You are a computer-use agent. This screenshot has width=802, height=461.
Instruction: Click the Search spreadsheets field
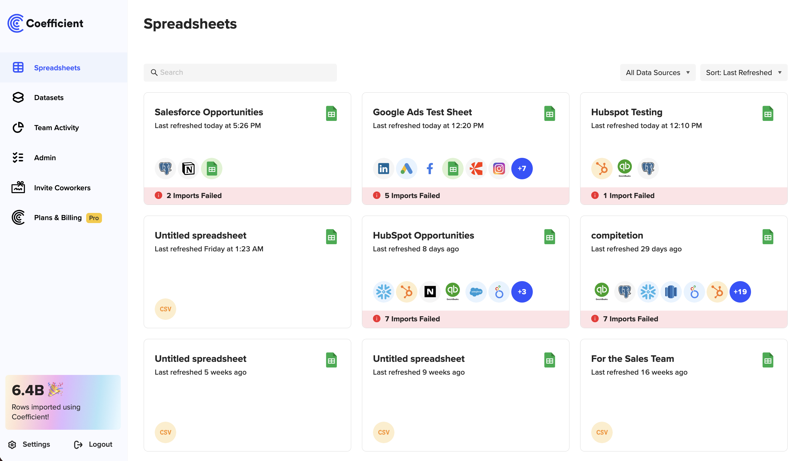click(x=240, y=72)
